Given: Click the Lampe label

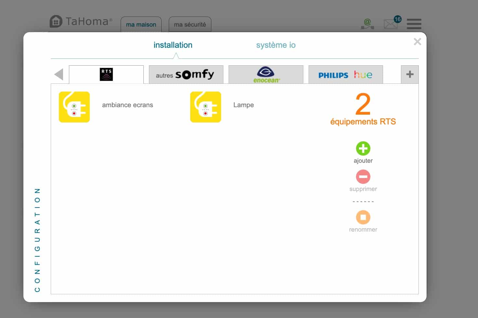Looking at the screenshot, I should click(x=244, y=105).
